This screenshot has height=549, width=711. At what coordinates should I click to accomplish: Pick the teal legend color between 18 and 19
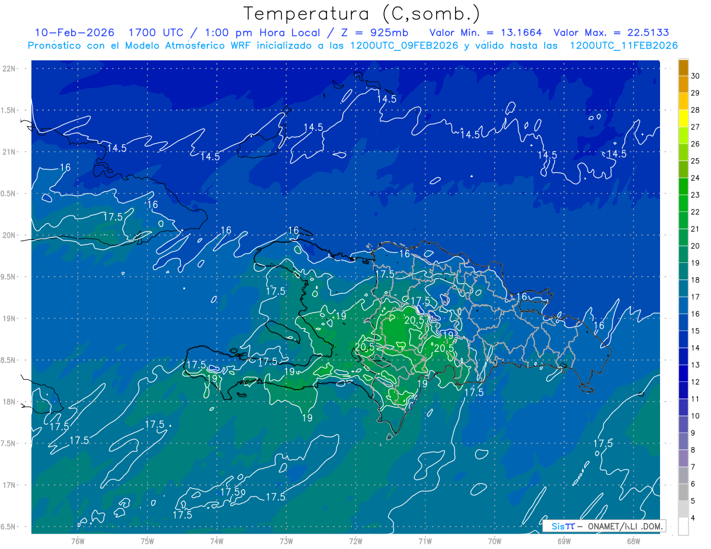[683, 272]
